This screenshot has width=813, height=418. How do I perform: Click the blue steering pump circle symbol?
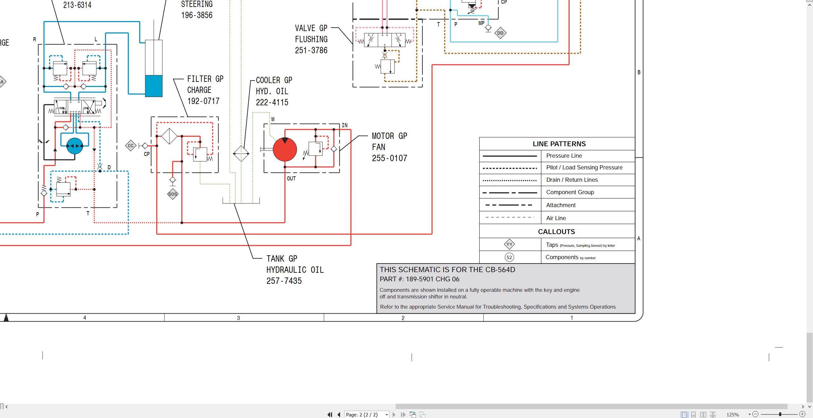tap(75, 146)
